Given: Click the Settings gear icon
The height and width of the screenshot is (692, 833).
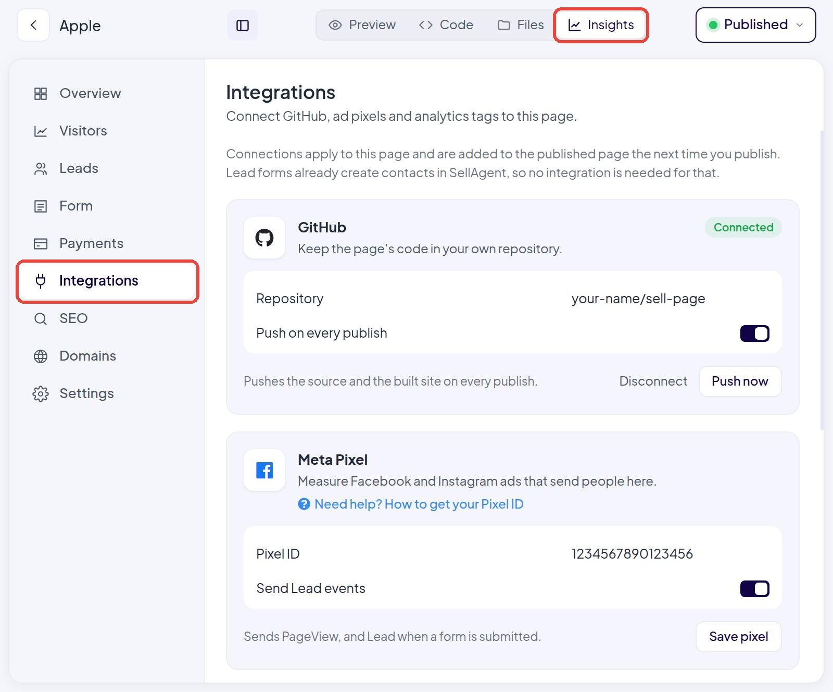Looking at the screenshot, I should (x=41, y=393).
